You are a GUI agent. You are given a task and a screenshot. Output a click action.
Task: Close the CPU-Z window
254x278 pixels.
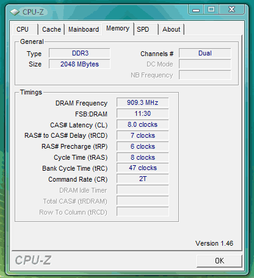[x=231, y=10]
